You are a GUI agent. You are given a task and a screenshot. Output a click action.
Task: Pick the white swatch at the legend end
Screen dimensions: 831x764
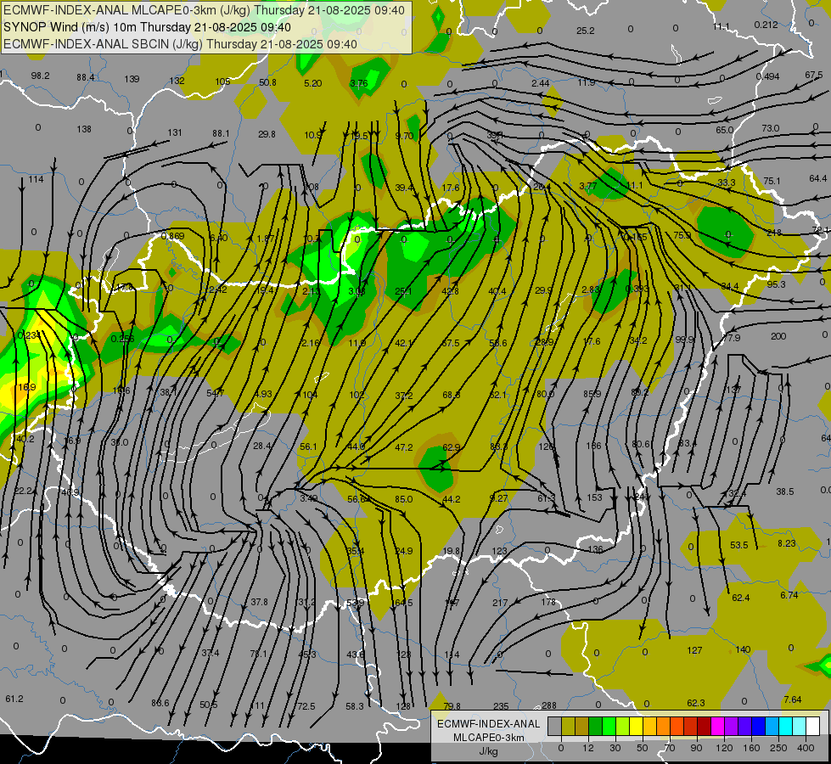(x=812, y=726)
